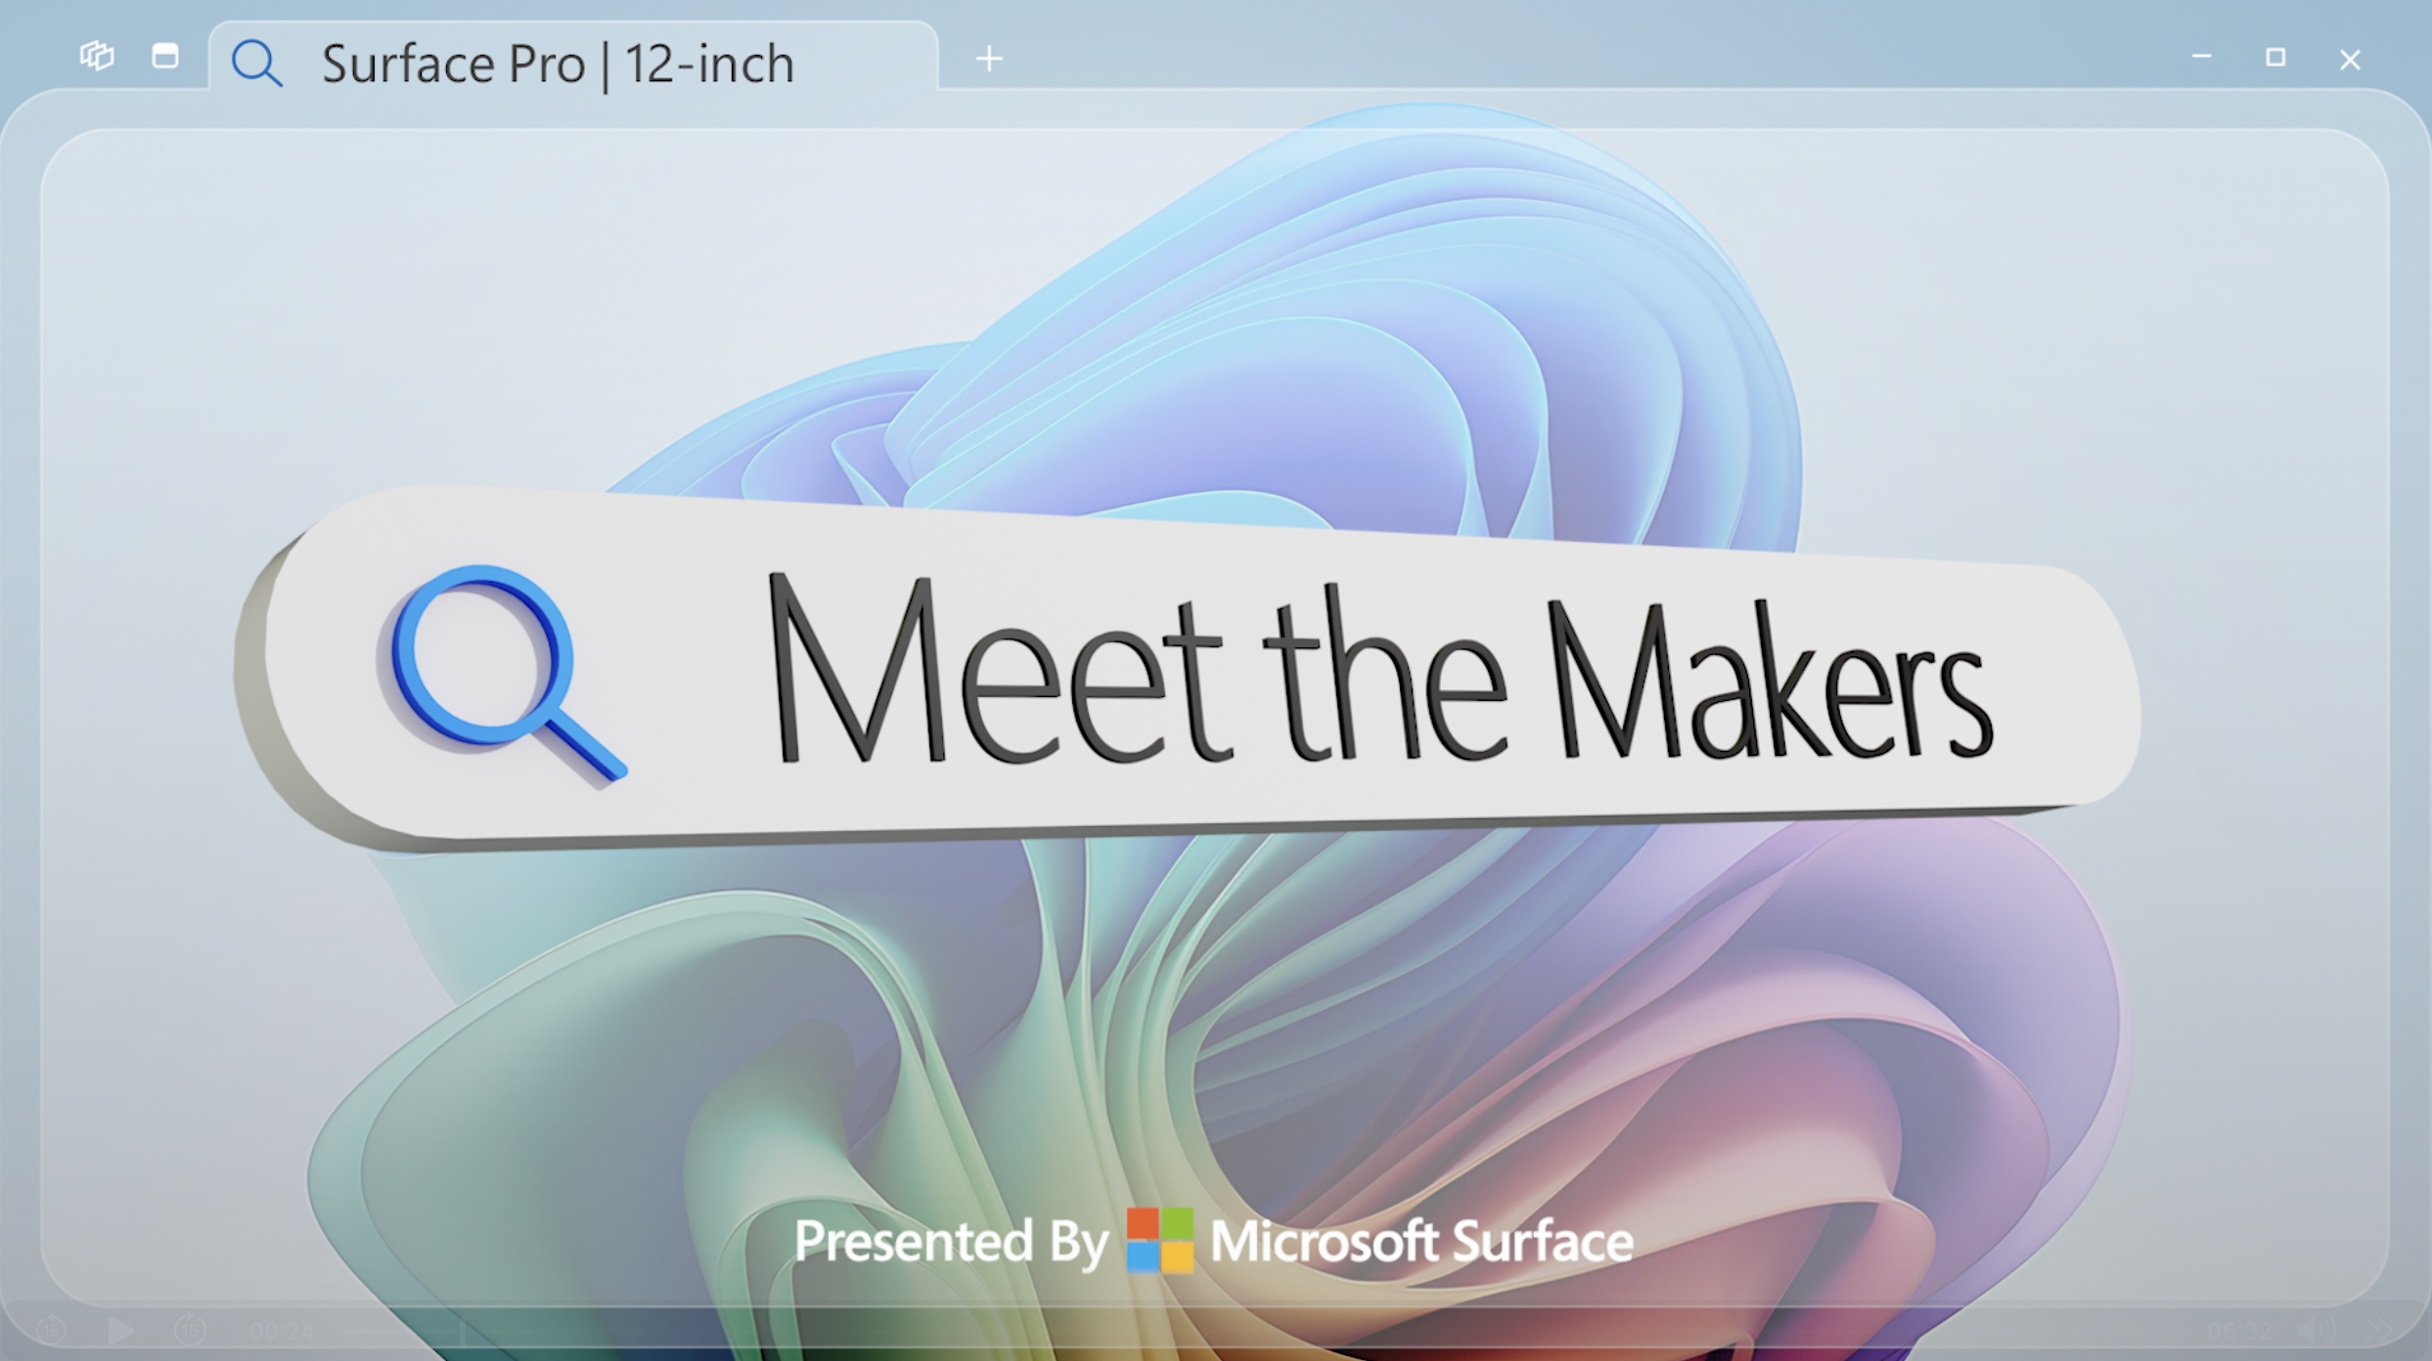This screenshot has width=2432, height=1361.
Task: Open the Workspaces icon in the title bar
Action: tap(97, 56)
